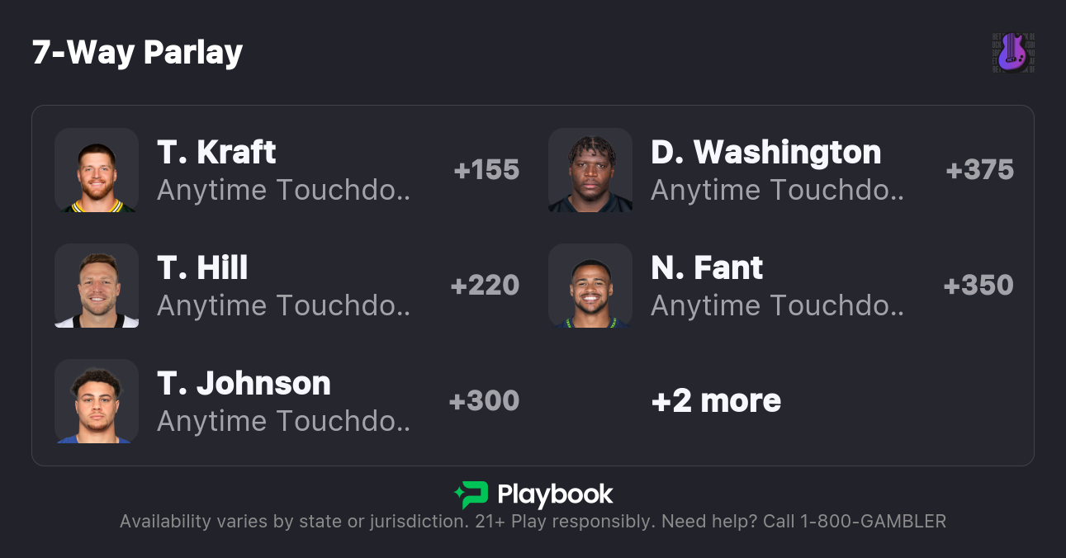Select the +350 odds for N. Fant
This screenshot has height=558, width=1066.
[x=978, y=286]
